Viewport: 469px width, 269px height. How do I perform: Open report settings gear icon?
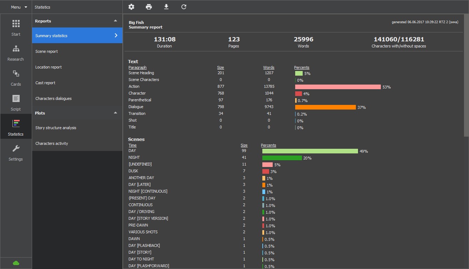tap(131, 7)
